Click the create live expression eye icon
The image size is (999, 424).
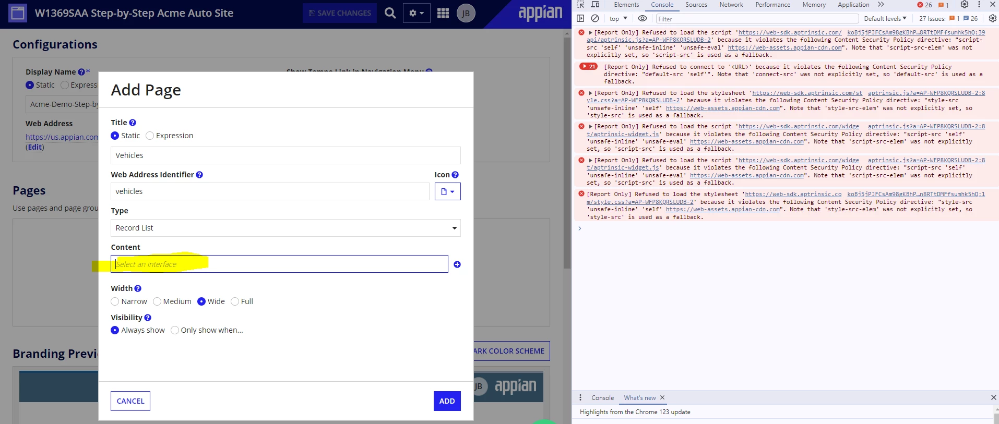click(643, 18)
